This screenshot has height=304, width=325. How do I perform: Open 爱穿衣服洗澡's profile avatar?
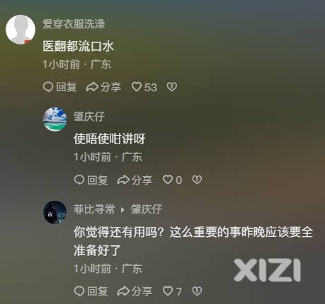click(21, 30)
